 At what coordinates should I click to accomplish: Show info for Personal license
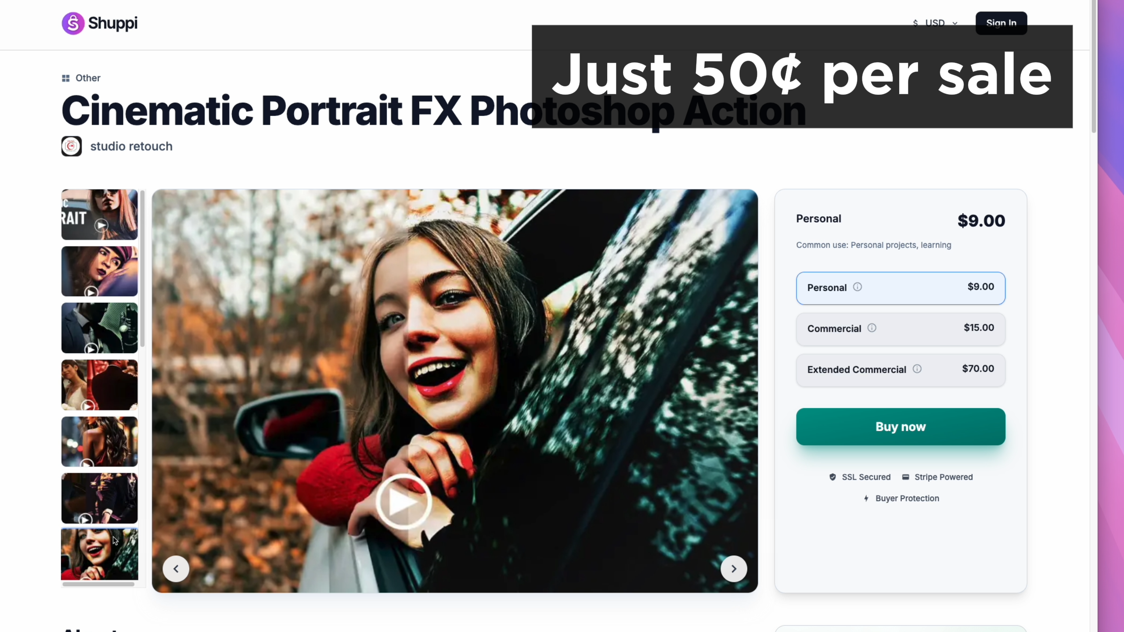[x=857, y=287]
